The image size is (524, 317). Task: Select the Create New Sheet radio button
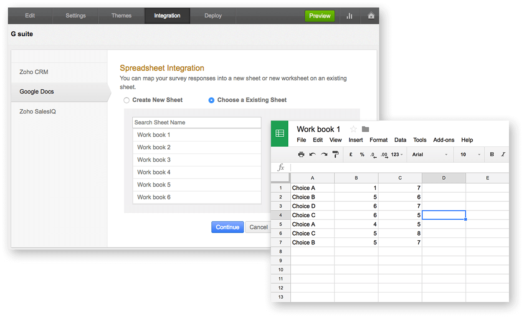click(x=127, y=100)
